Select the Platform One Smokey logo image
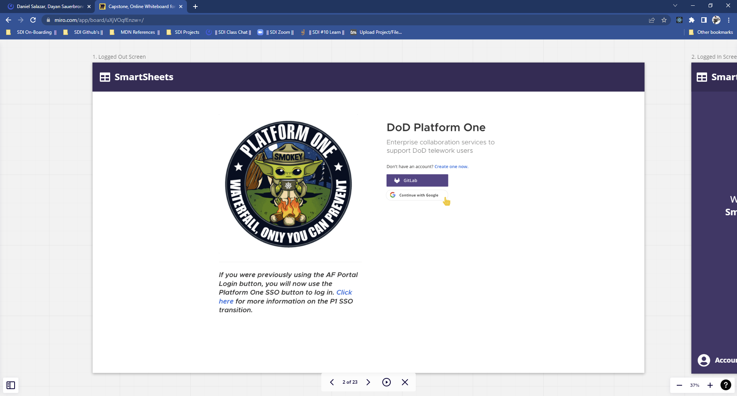Screen dimensions: 737x396 pos(288,184)
